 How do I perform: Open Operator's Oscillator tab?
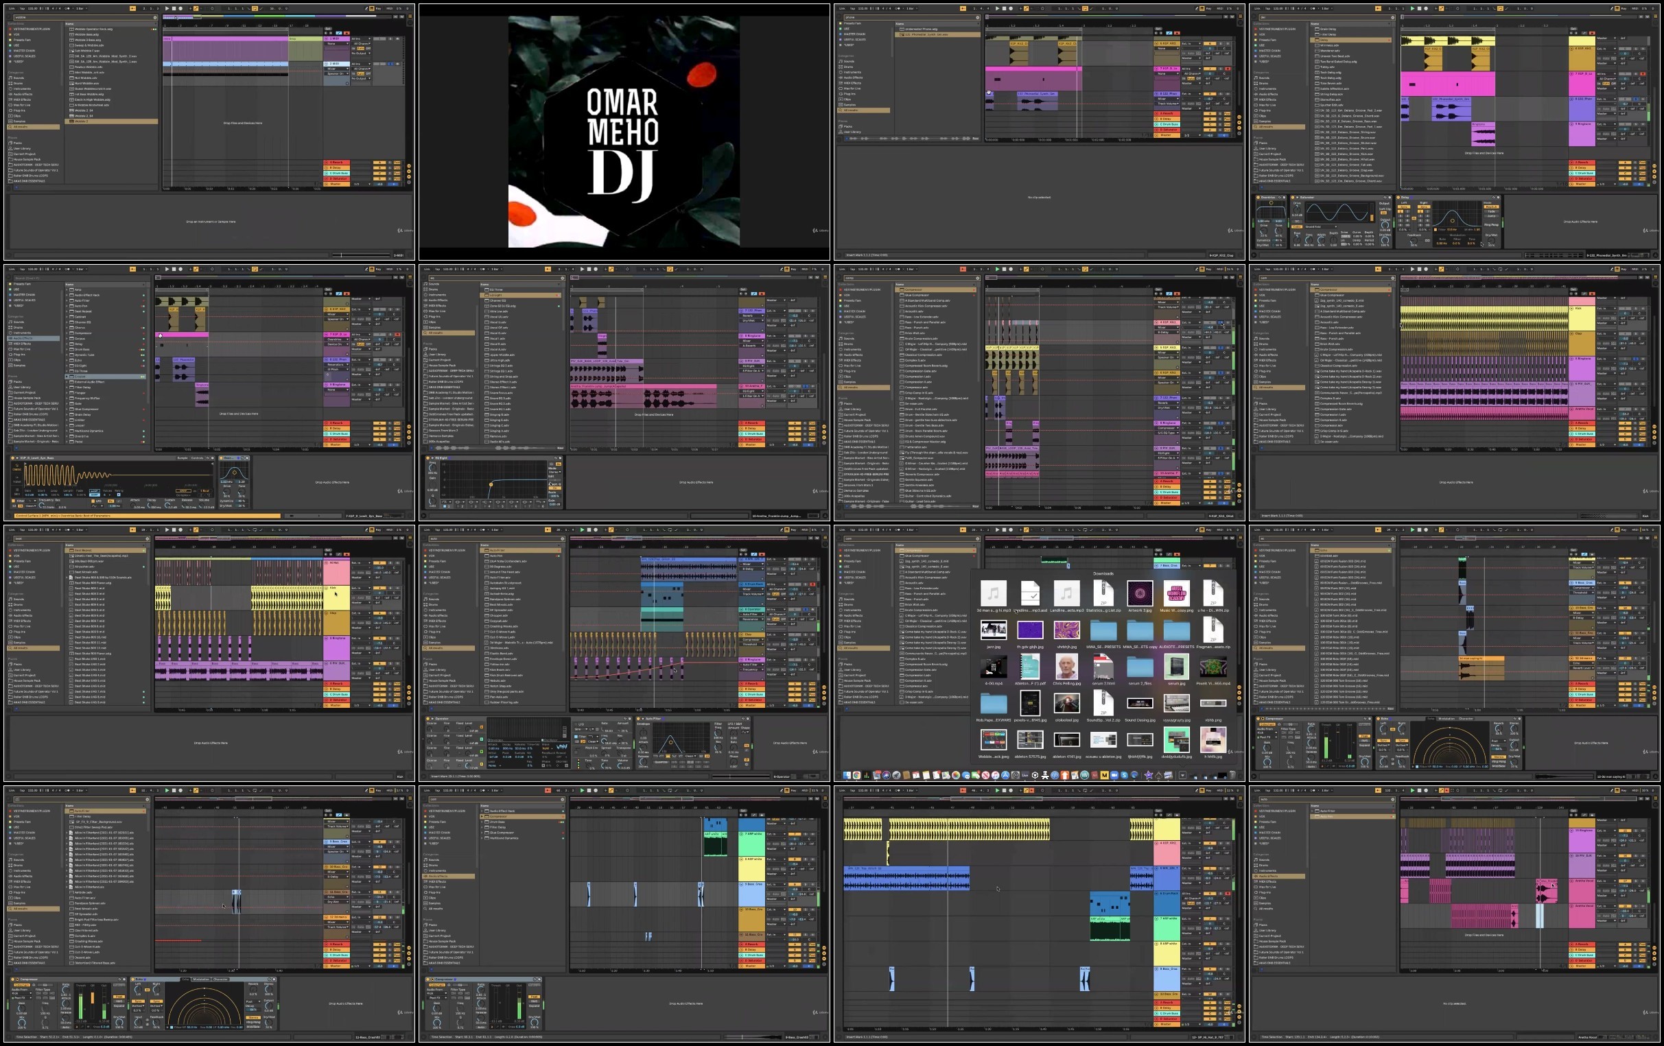(550, 740)
